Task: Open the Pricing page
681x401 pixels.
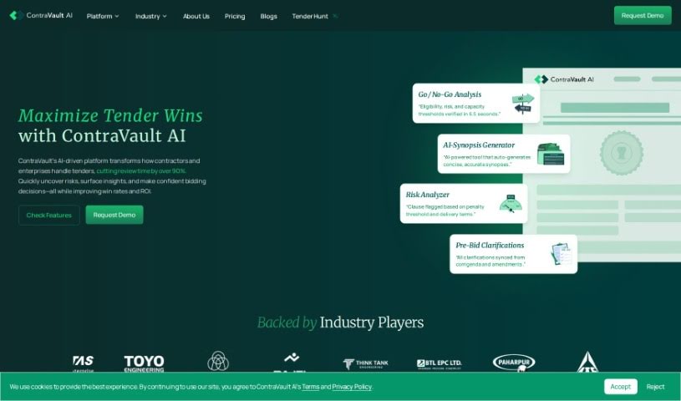Action: [235, 16]
